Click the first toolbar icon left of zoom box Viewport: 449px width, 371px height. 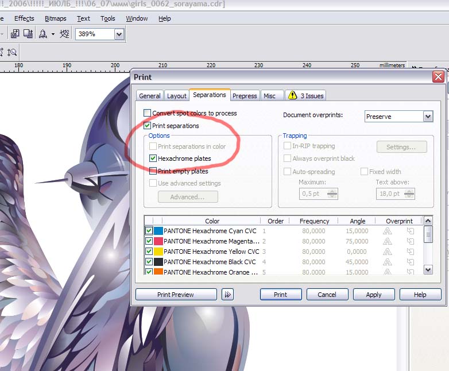(x=14, y=34)
